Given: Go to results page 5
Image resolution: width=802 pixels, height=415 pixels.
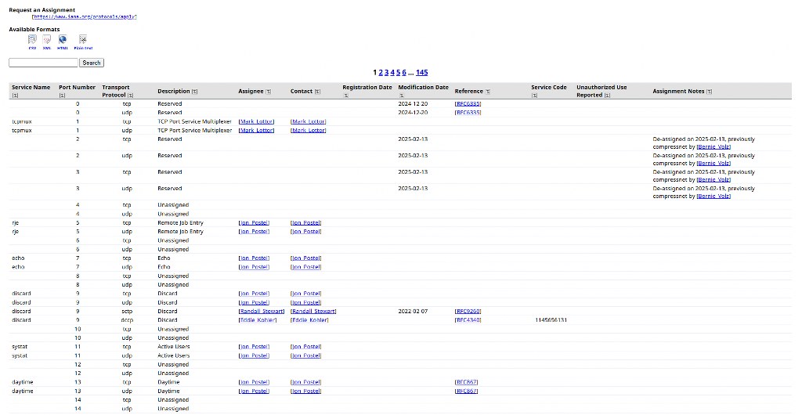Looking at the screenshot, I should [398, 73].
